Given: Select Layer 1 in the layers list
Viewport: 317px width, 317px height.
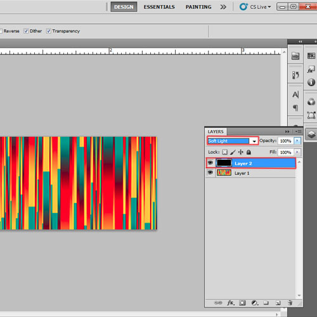Looking at the screenshot, I should [x=251, y=173].
